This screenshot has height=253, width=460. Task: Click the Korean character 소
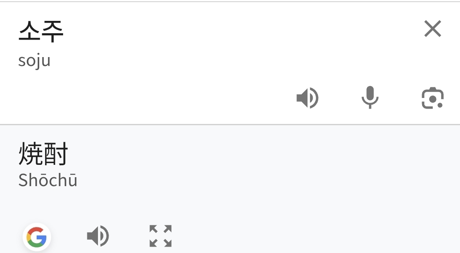pyautogui.click(x=29, y=31)
